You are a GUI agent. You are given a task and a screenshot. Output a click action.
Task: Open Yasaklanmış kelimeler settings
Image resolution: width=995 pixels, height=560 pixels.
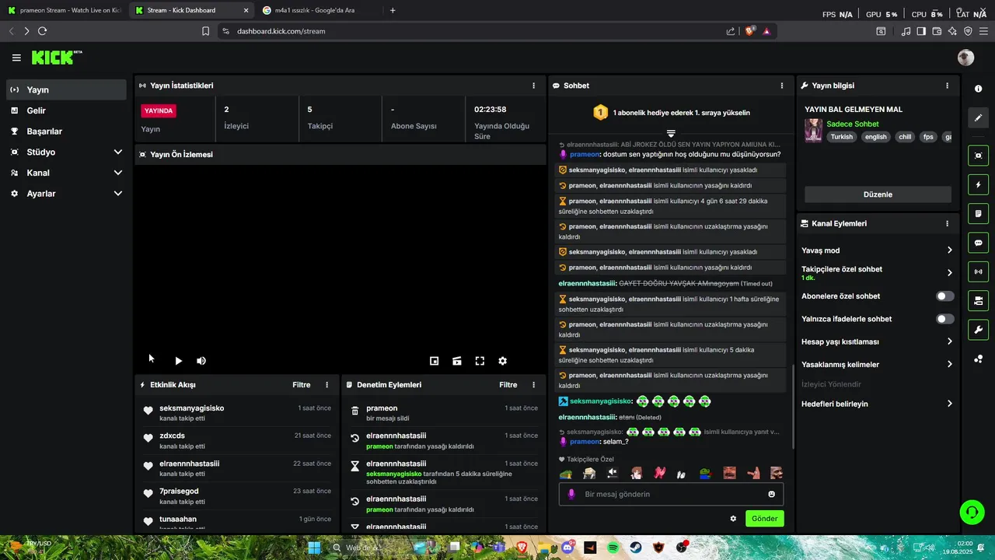(878, 365)
